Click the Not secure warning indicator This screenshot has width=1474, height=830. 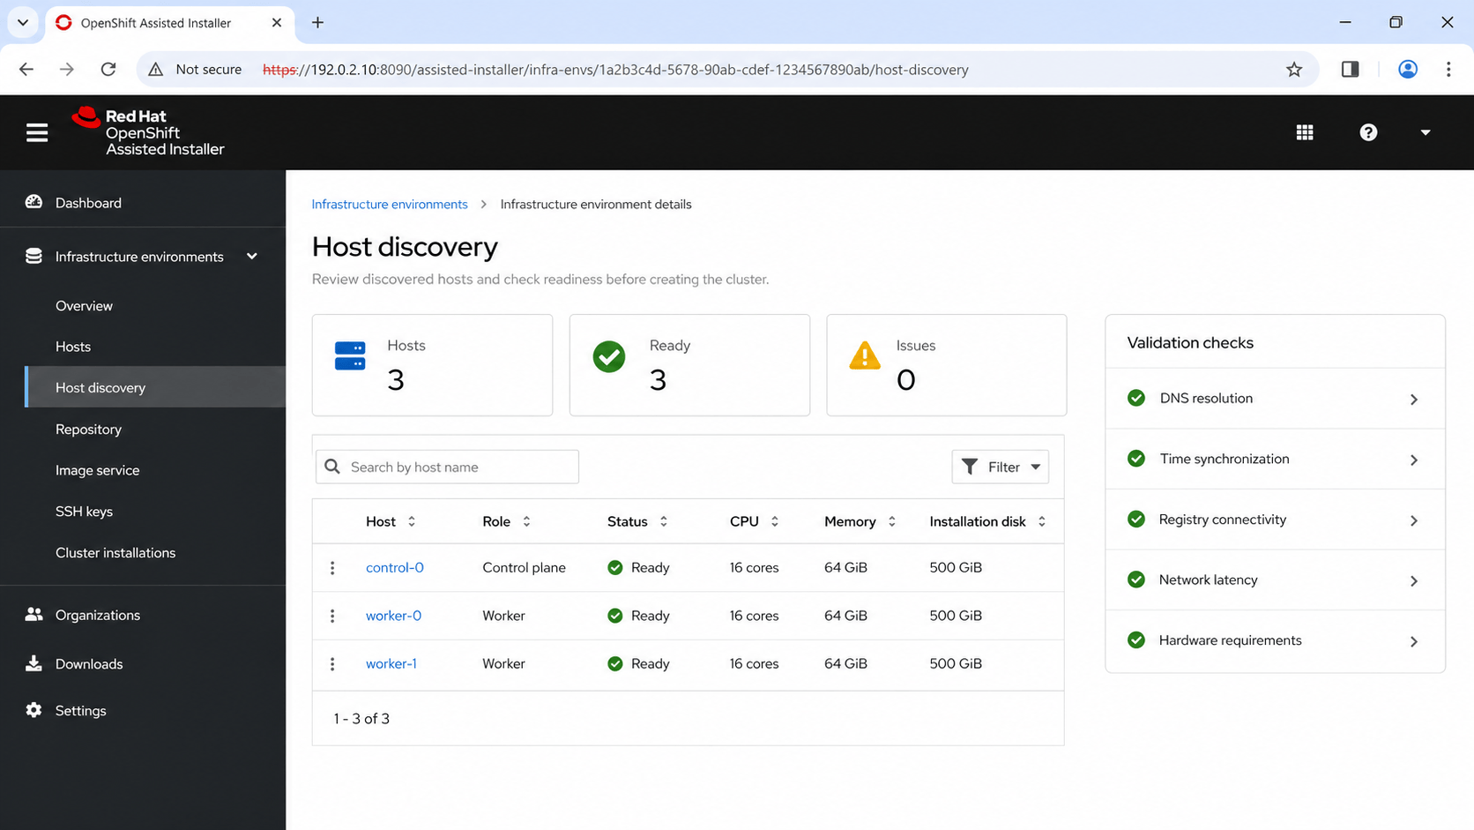point(195,70)
